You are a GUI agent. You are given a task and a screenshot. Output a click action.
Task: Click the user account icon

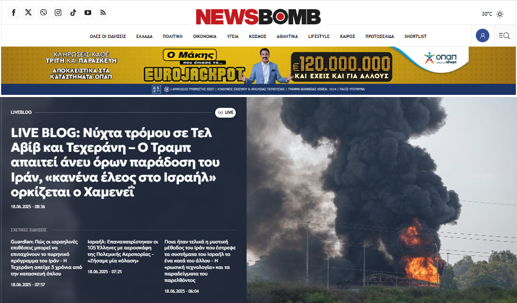482,36
